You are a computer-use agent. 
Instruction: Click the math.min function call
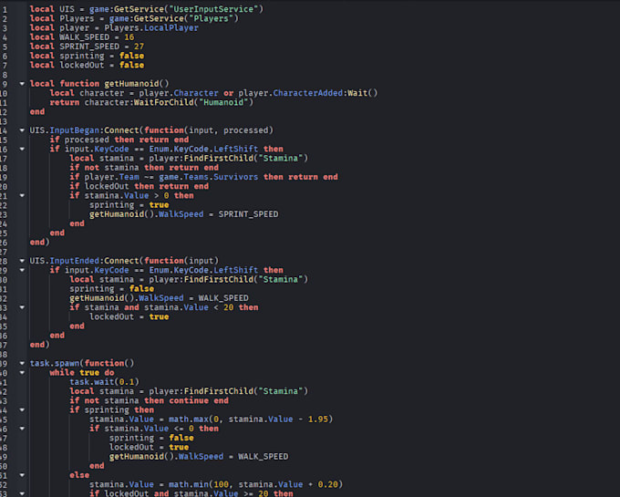point(189,484)
